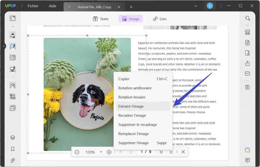Select the Comment highlighter tool
This screenshot has width=260, height=167.
point(13,35)
